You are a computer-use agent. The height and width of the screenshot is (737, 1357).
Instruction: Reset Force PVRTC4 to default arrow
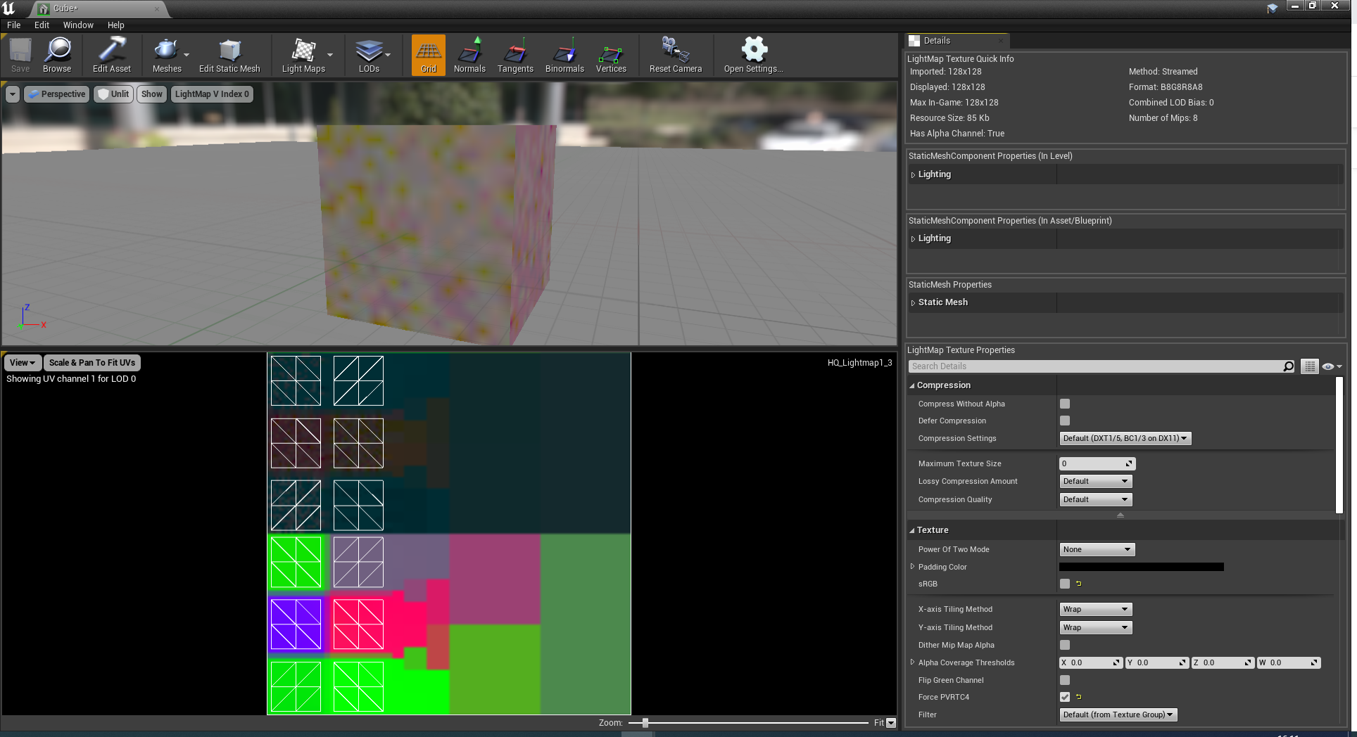1078,697
